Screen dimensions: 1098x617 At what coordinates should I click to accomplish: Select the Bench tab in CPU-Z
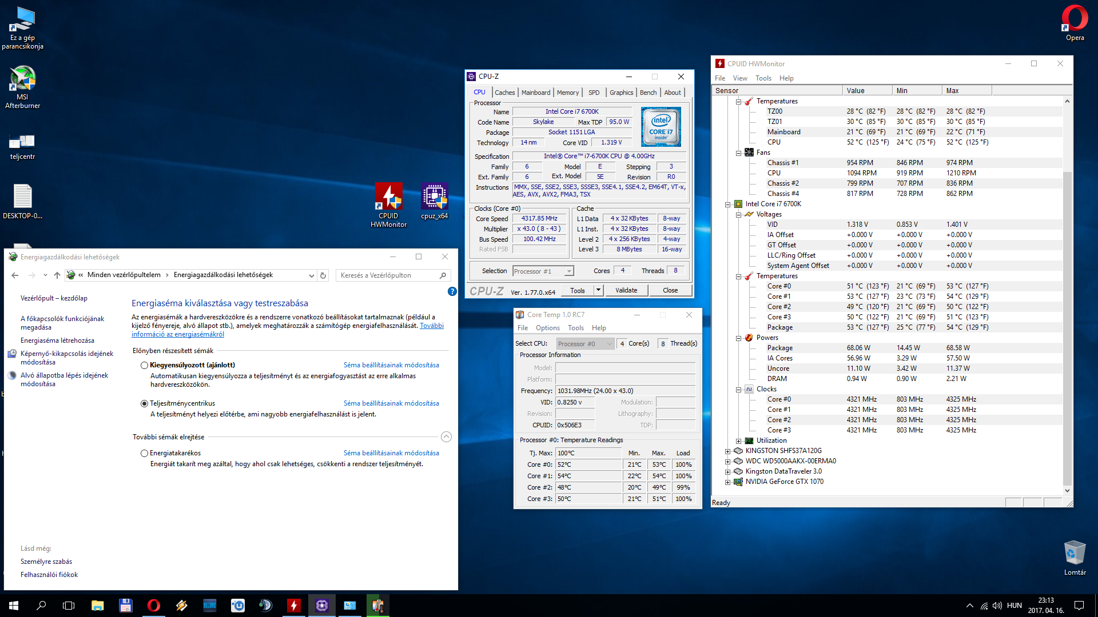tap(648, 93)
